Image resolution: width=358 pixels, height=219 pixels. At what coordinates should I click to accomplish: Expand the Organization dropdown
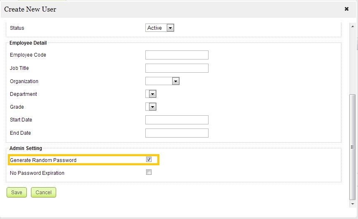[175, 81]
